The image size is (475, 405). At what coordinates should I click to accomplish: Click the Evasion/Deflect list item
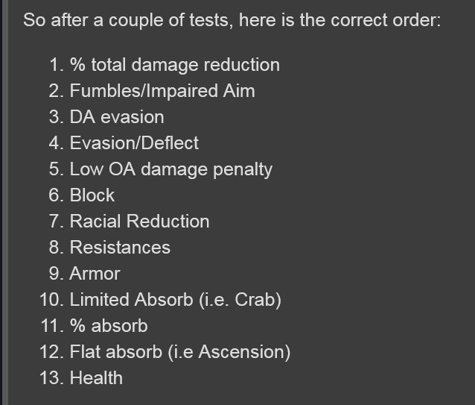point(134,143)
